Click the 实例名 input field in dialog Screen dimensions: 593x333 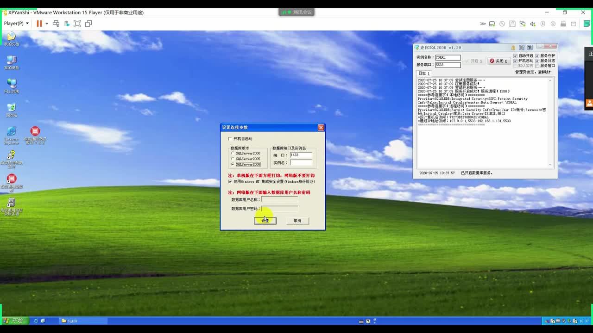pos(301,163)
